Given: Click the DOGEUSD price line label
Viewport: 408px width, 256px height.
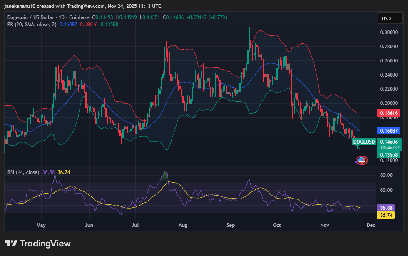Looking at the screenshot, I should coord(364,142).
